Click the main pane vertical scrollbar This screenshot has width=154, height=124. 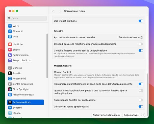click(x=147, y=95)
